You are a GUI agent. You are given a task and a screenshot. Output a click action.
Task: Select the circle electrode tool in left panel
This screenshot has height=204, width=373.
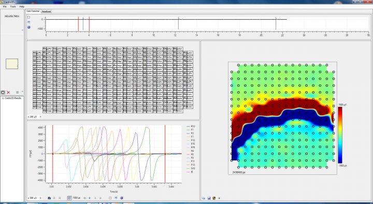pyautogui.click(x=3, y=92)
